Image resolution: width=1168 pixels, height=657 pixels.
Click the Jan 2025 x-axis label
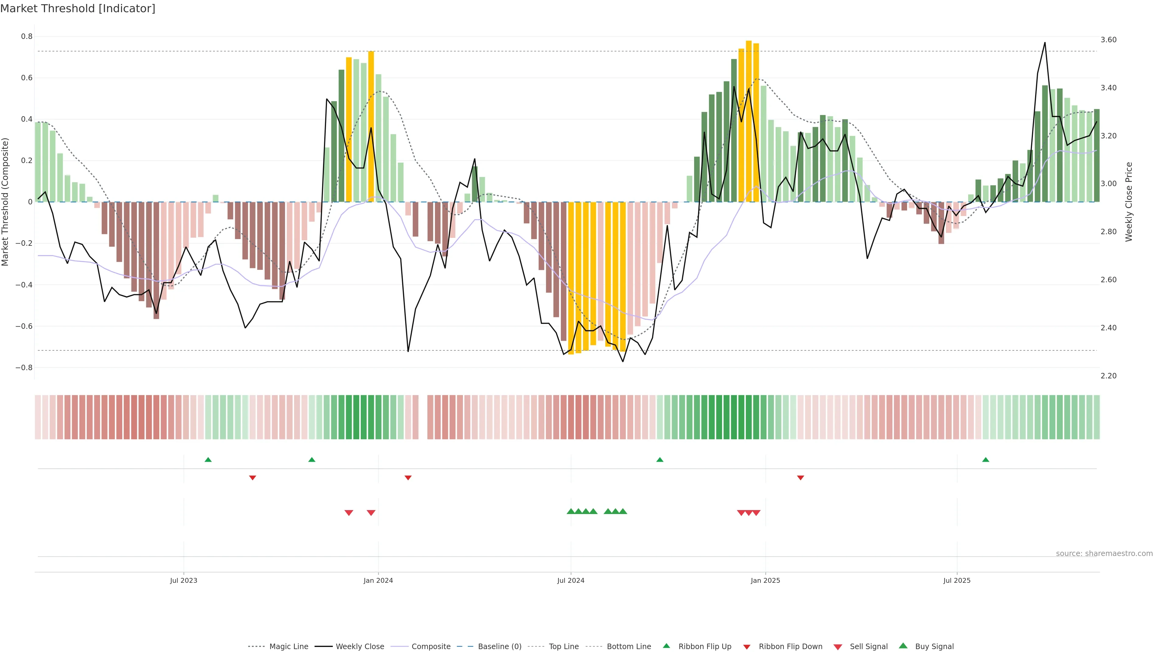pos(765,580)
